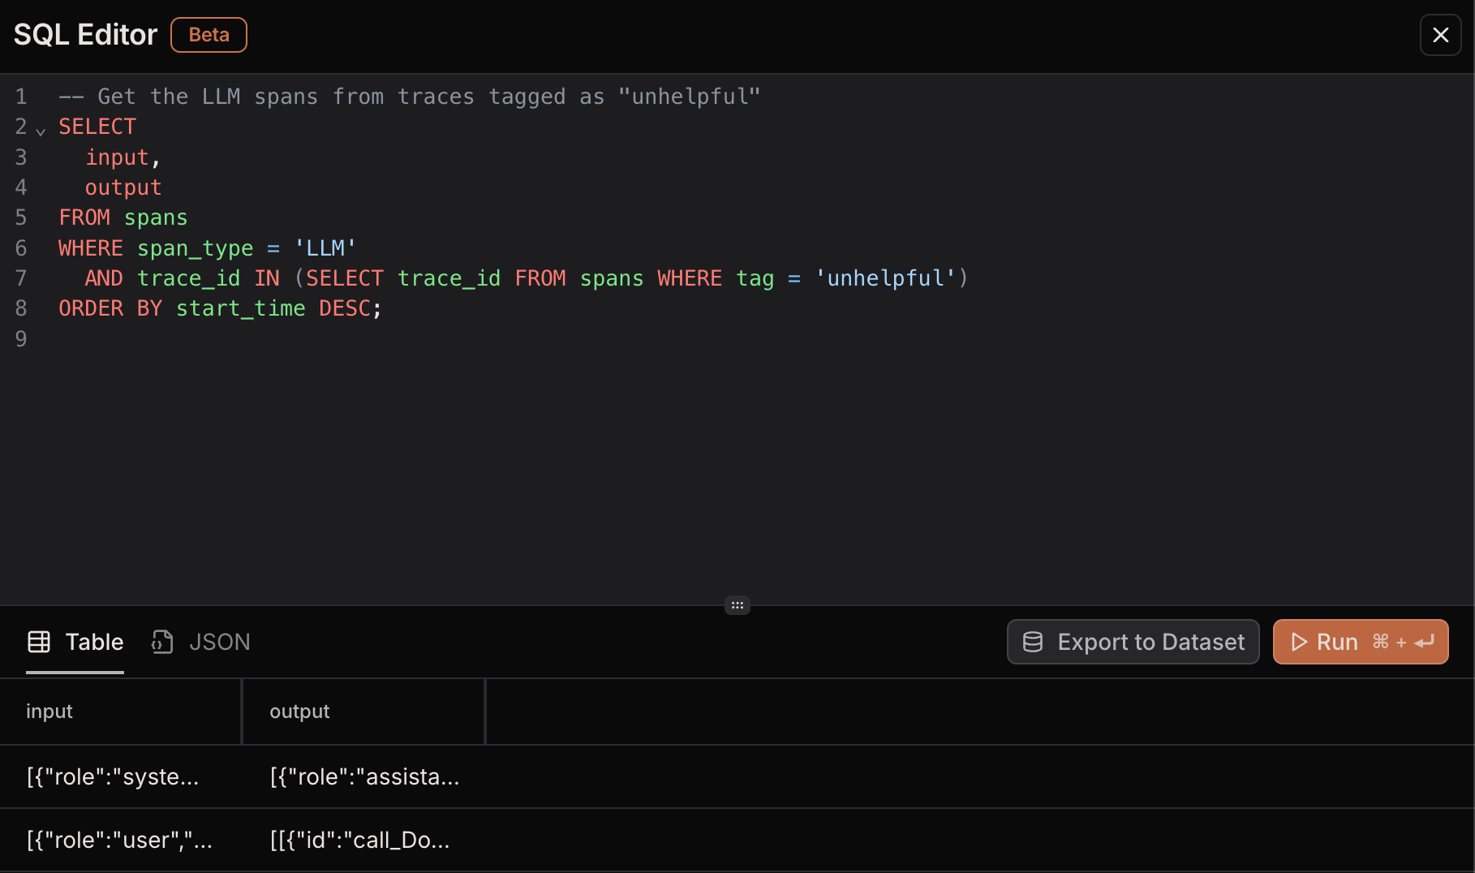Click the 'unhelpful' string on line 7

885,278
